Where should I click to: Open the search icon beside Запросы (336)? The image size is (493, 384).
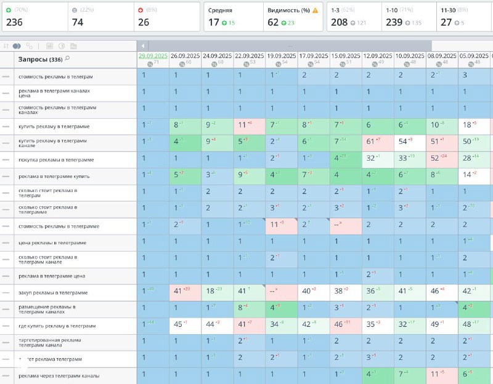pyautogui.click(x=67, y=58)
